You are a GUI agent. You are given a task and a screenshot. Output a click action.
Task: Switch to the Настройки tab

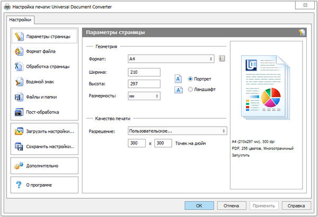pos(20,20)
